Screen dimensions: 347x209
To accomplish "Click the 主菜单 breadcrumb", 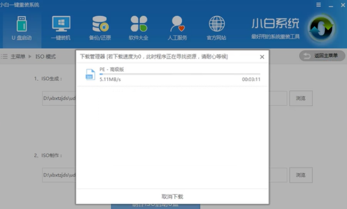I will tap(18, 57).
